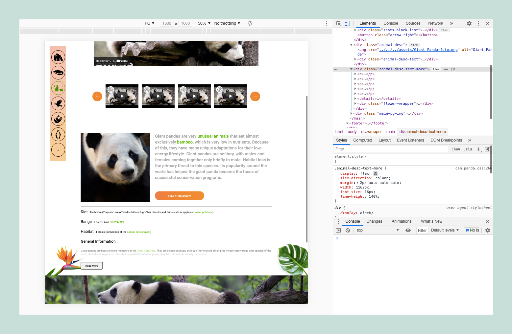
Task: Expand the details element in the Elements tree
Action: 355,99
